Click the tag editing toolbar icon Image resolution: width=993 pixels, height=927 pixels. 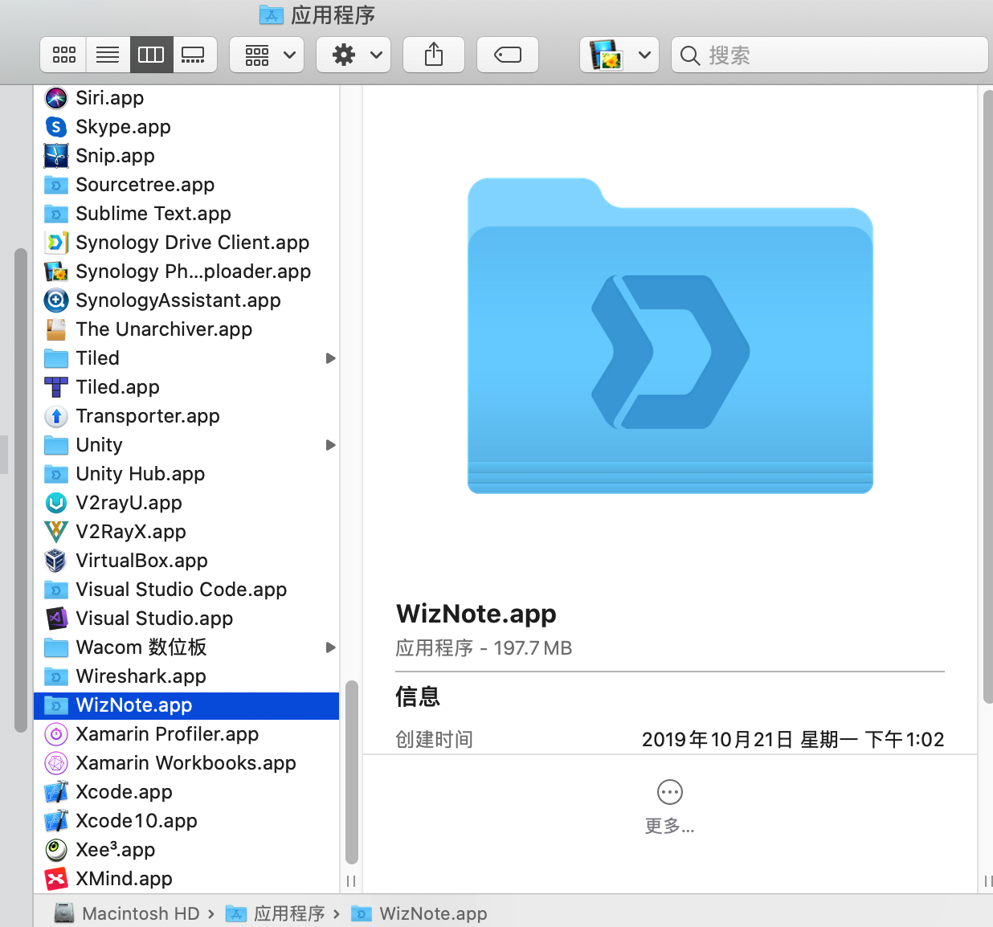click(x=508, y=55)
